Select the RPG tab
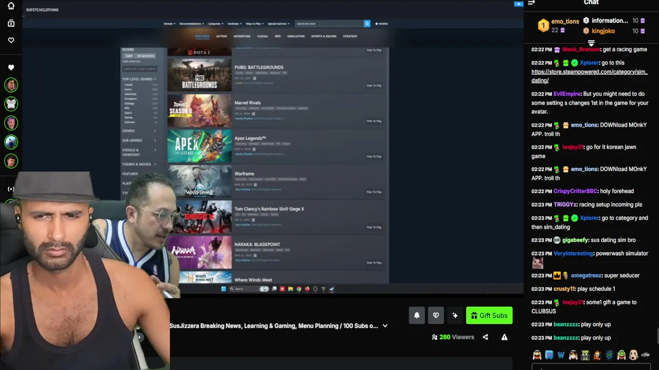Viewport: 659px width, 370px height. tap(278, 36)
